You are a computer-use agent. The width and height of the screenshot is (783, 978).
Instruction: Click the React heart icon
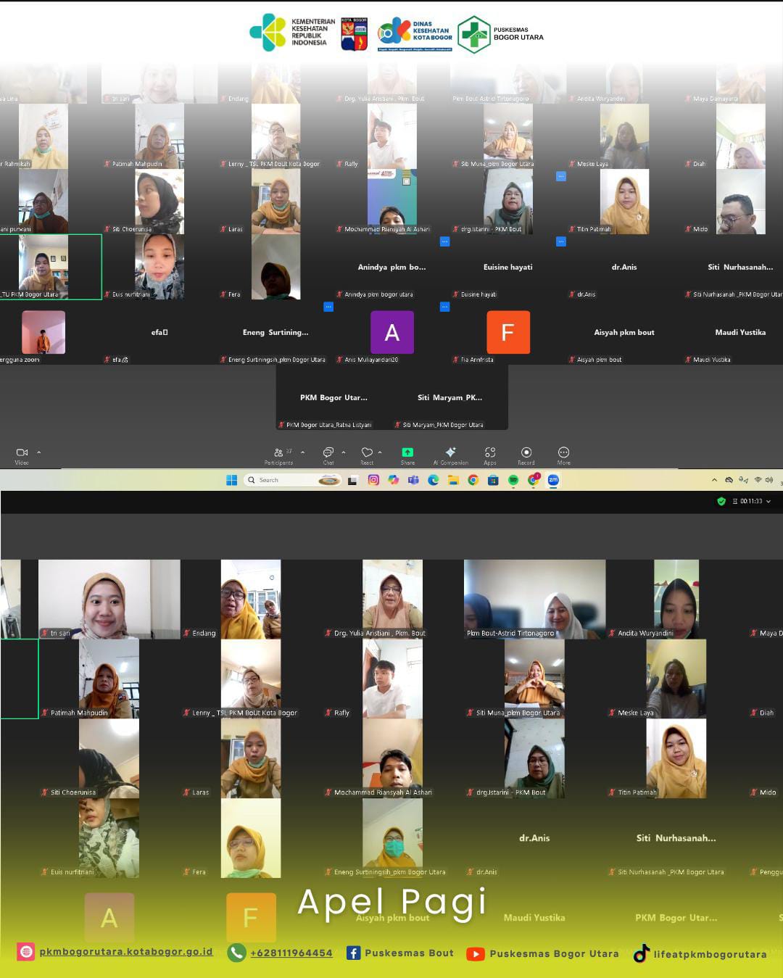point(367,453)
